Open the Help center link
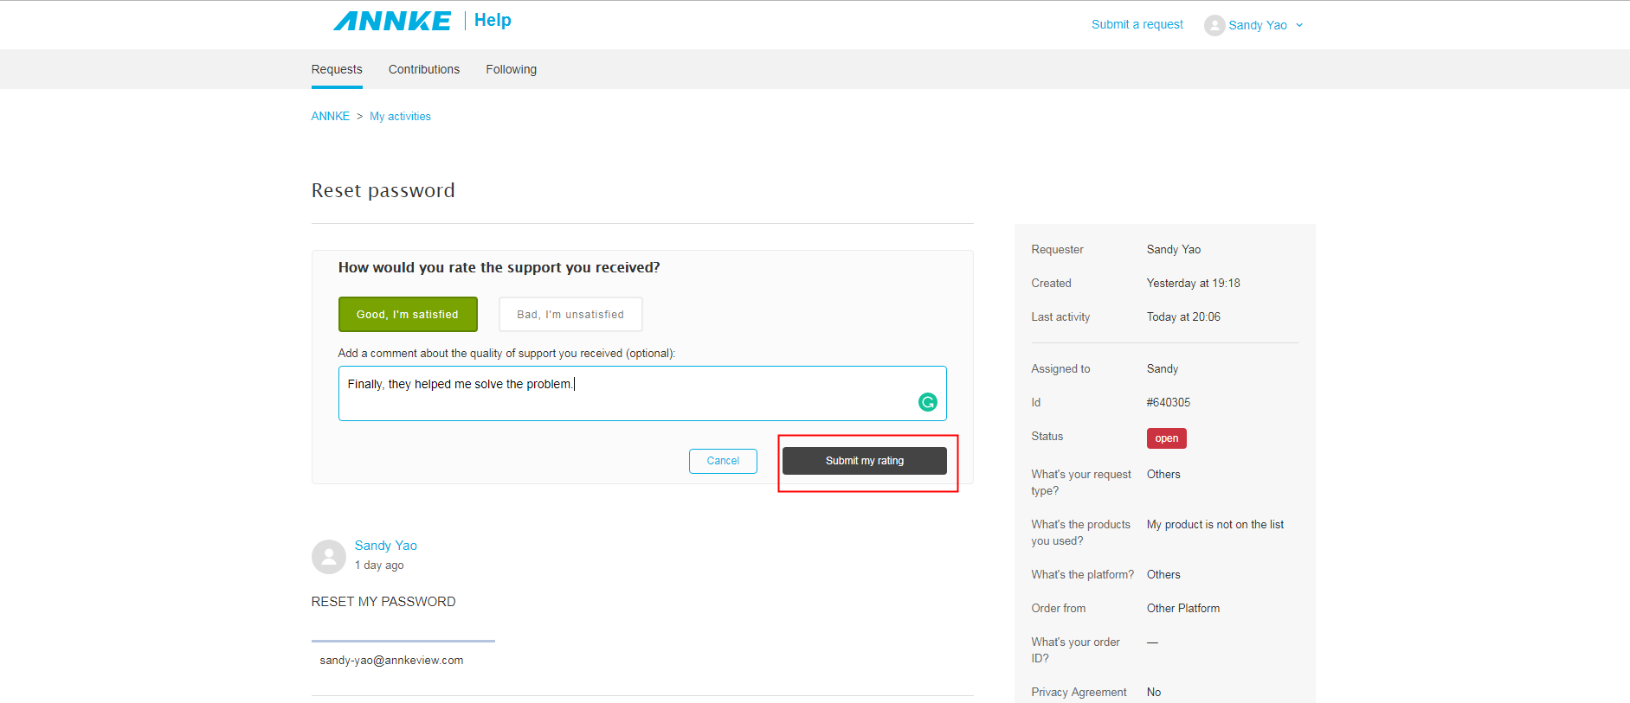Image resolution: width=1630 pixels, height=703 pixels. 493,20
